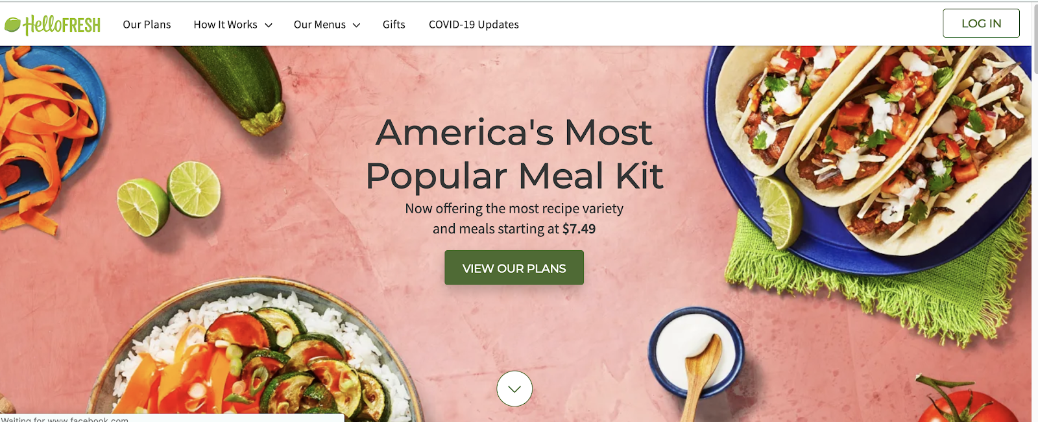The width and height of the screenshot is (1038, 422).
Task: Click the tacos plate image
Action: [x=869, y=156]
